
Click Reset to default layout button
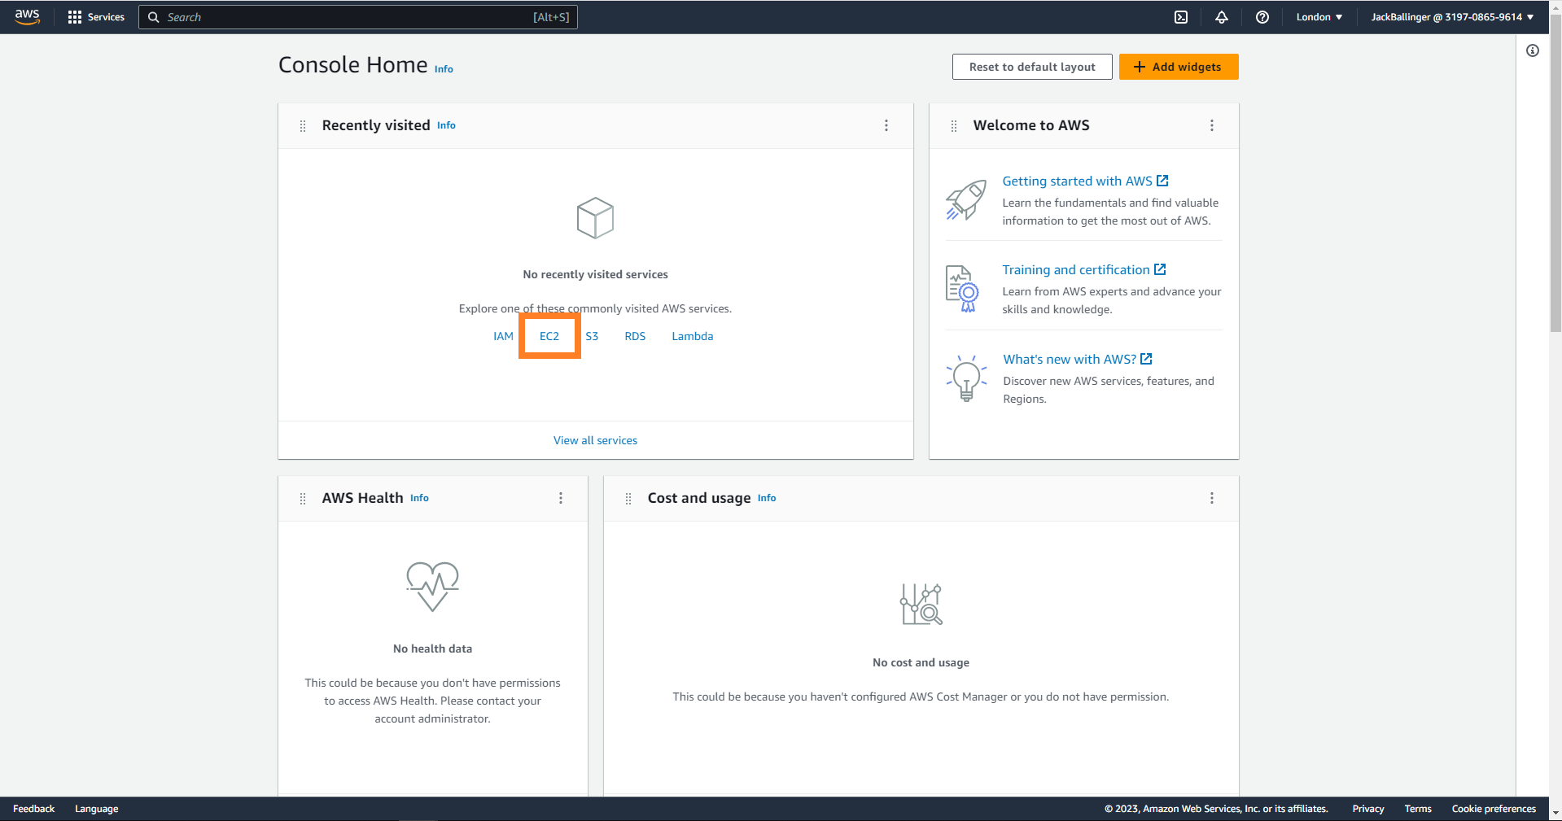click(1032, 67)
